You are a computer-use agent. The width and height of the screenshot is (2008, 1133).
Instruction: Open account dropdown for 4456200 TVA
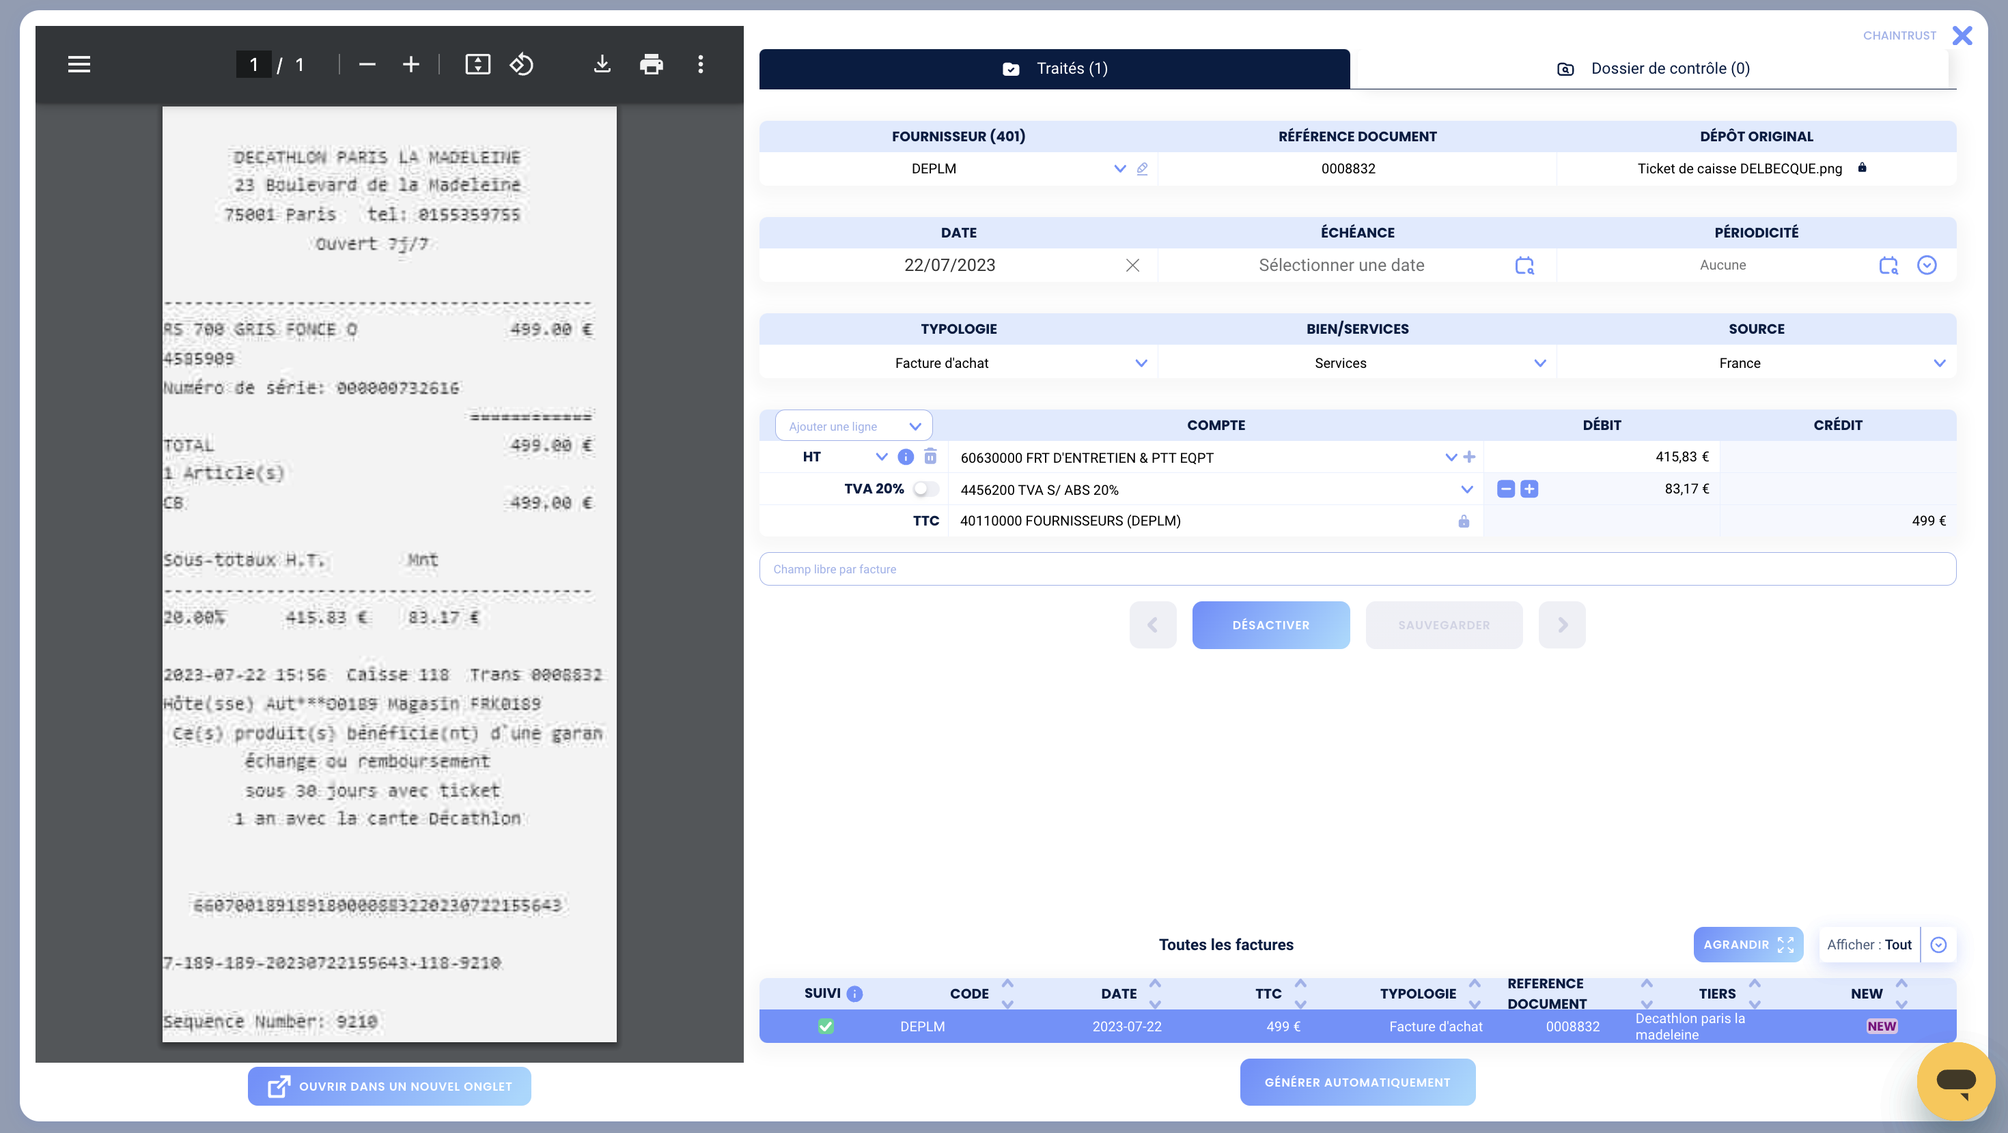(1466, 489)
